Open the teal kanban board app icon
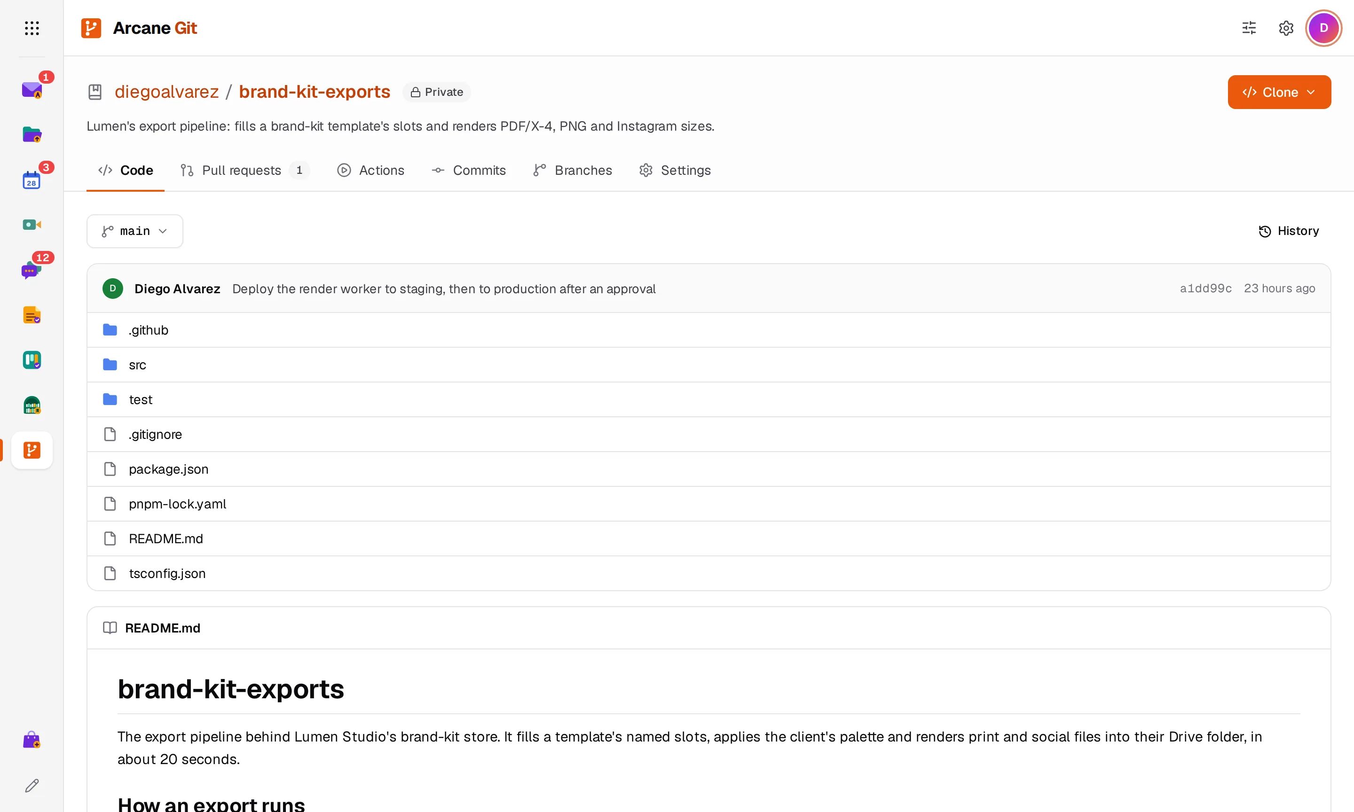Image resolution: width=1354 pixels, height=812 pixels. click(x=32, y=360)
